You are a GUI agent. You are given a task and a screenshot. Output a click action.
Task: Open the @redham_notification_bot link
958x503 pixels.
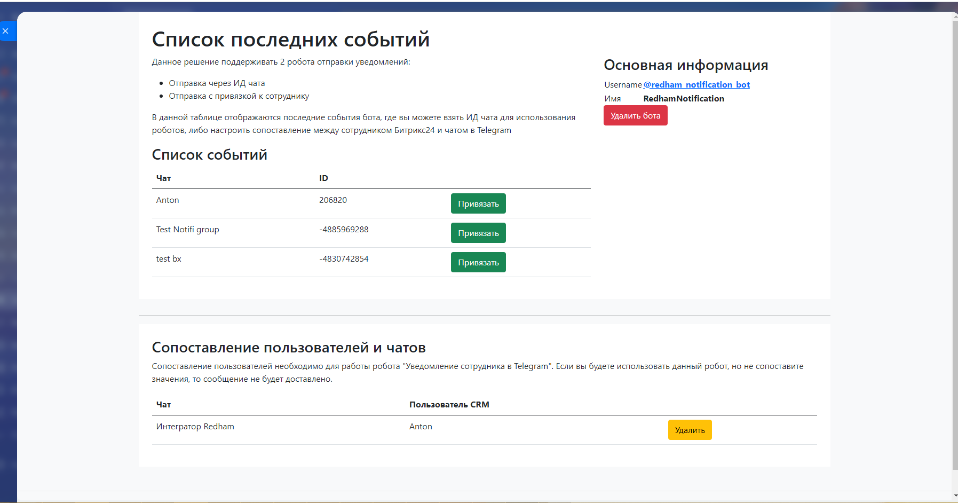point(696,84)
